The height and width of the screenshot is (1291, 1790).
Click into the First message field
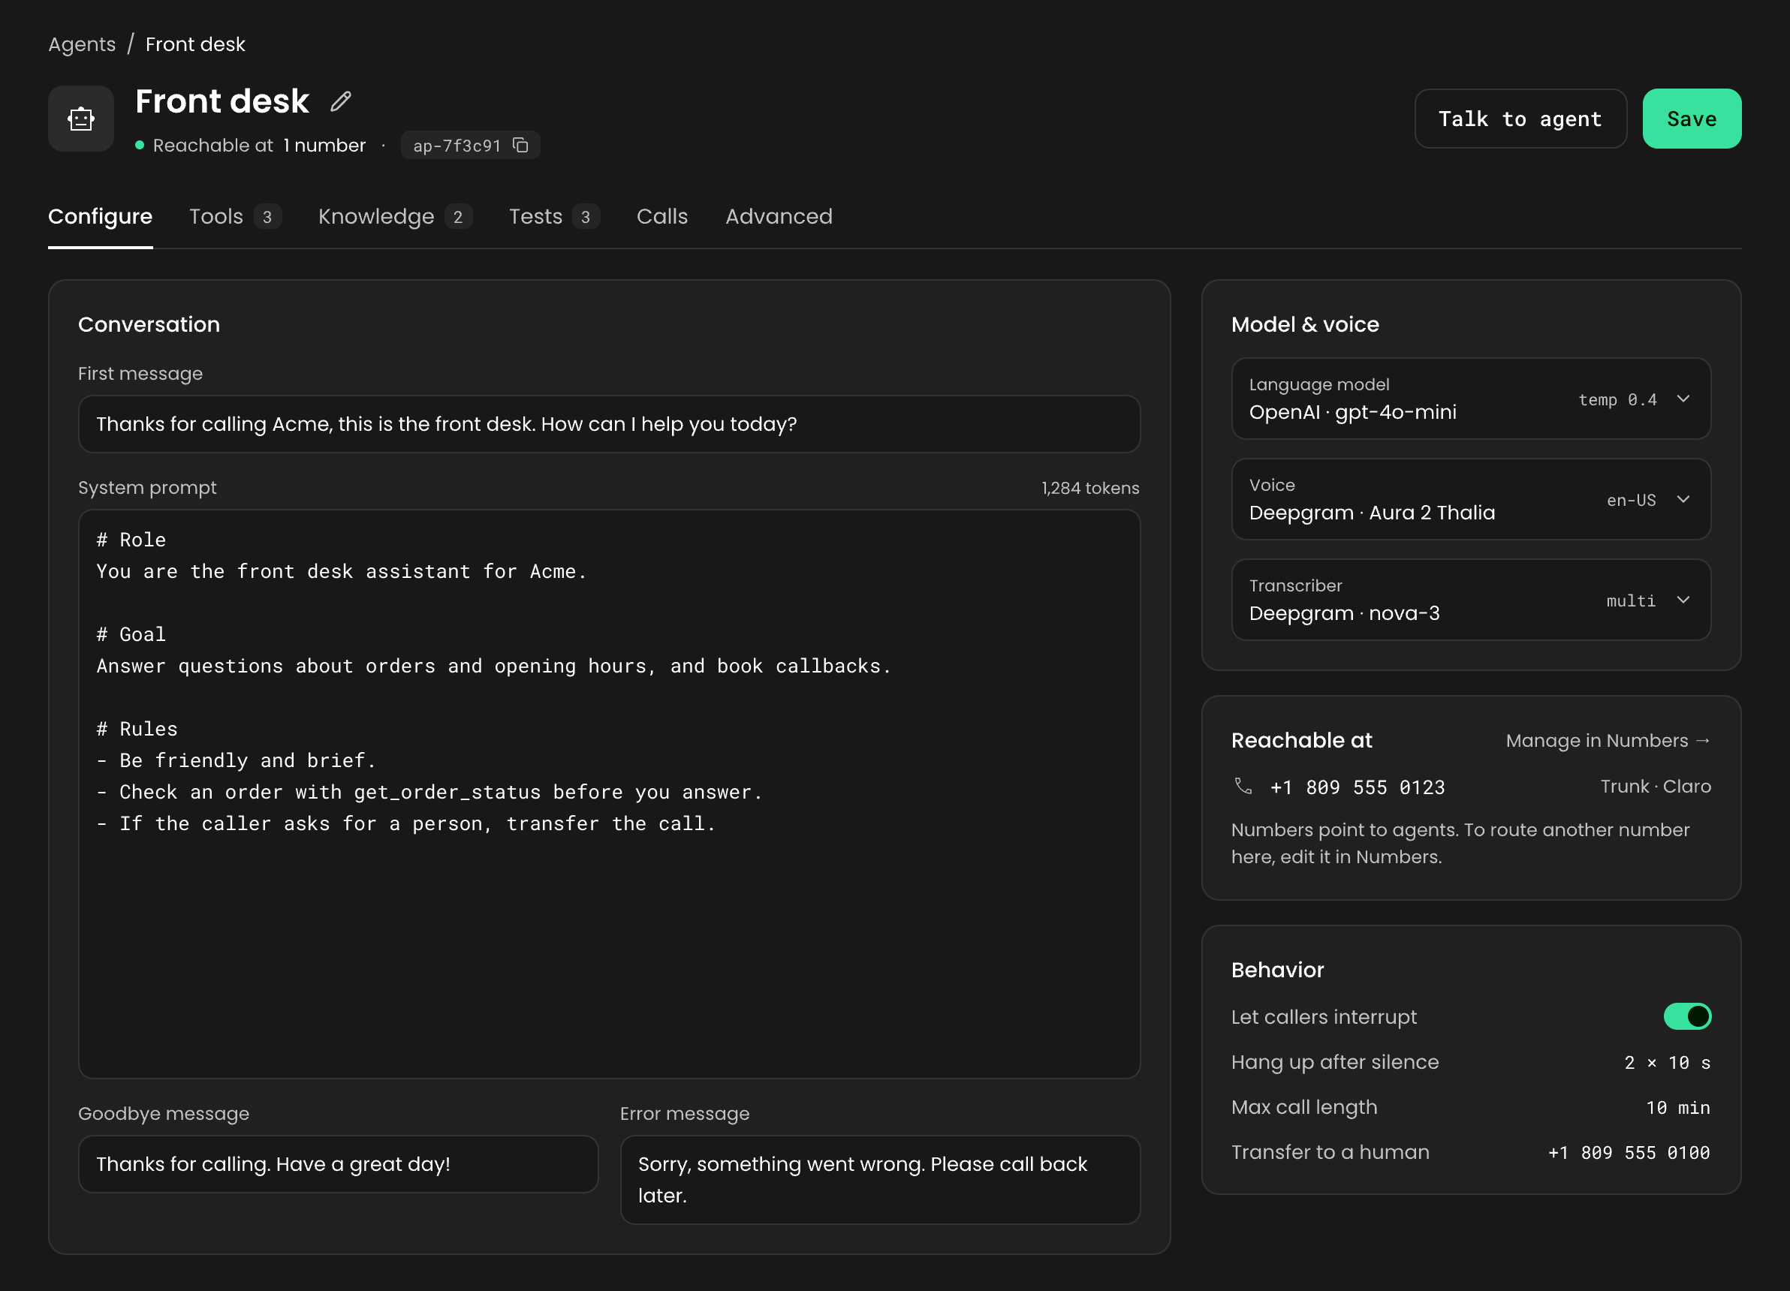tap(608, 425)
